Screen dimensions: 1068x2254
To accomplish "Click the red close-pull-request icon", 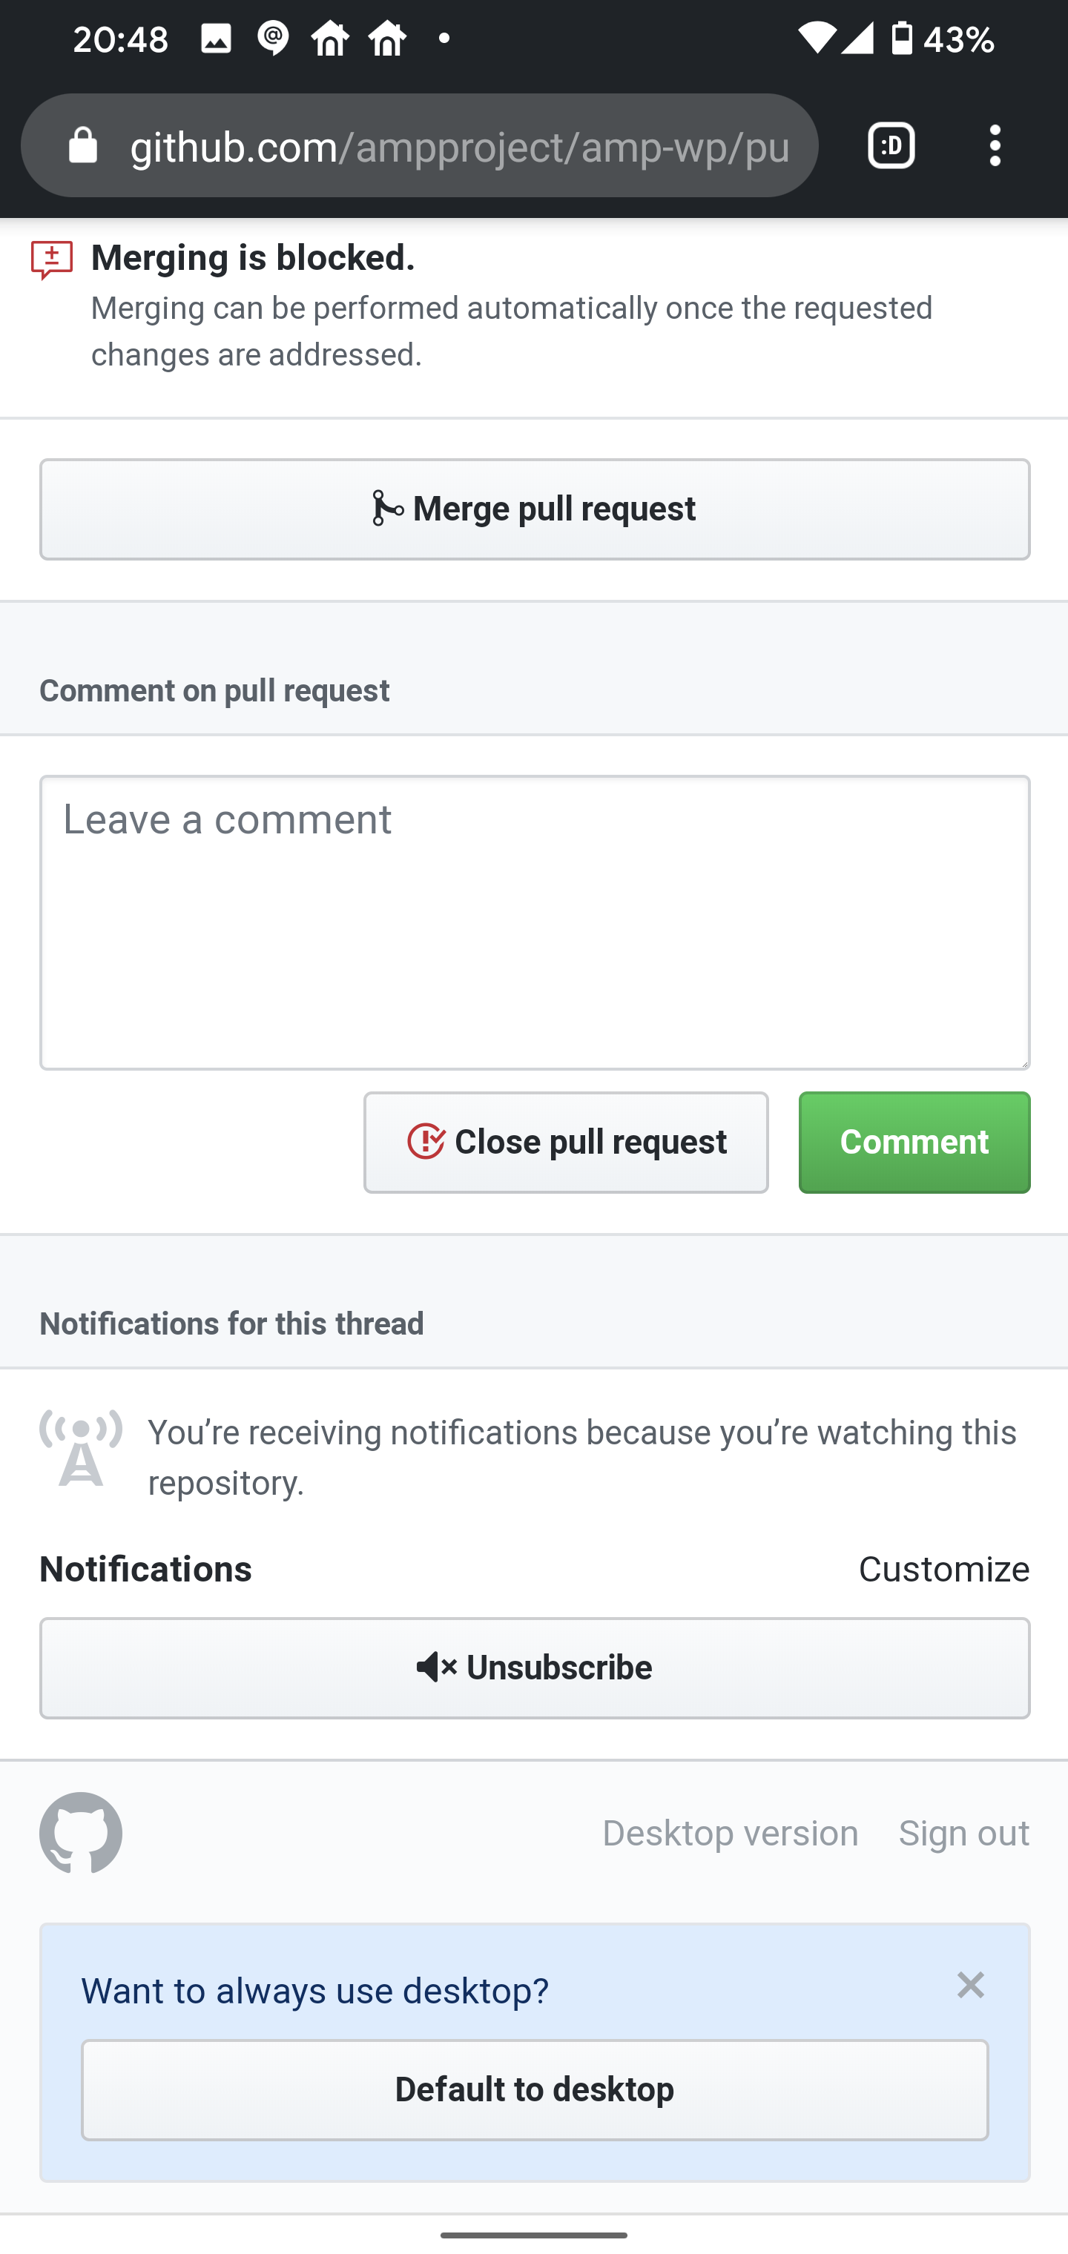I will click(x=426, y=1141).
